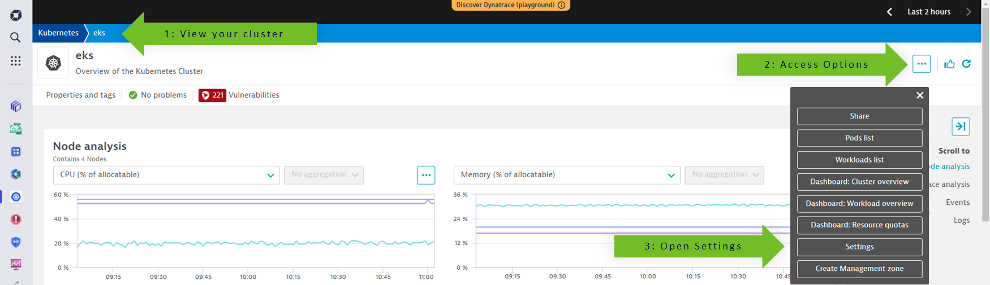Viewport: 990px width, 285px height.
Task: Open the blue dashboards tile icon in sidebar
Action: coord(16,151)
